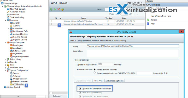Click green plus add policy icon
Viewport: 188px width, 98px height.
point(55,9)
